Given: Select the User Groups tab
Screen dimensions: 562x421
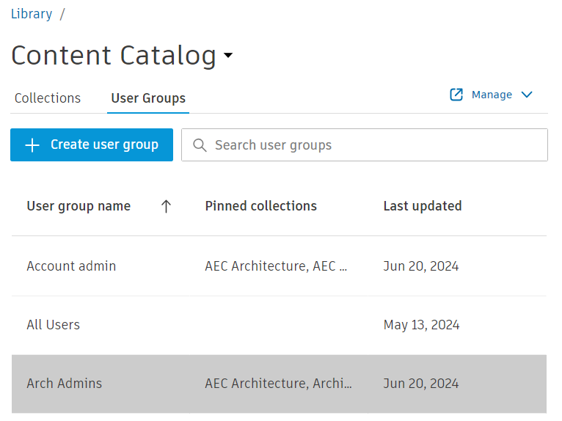Looking at the screenshot, I should point(148,98).
